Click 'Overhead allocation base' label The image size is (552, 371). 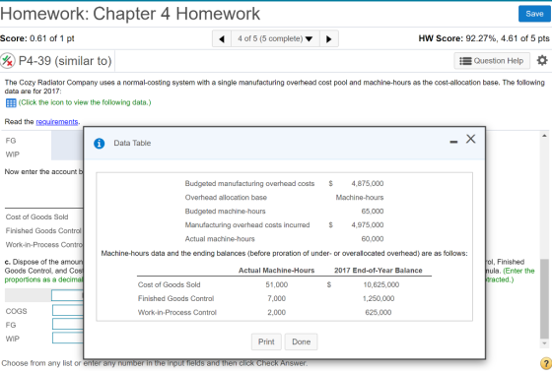(226, 198)
